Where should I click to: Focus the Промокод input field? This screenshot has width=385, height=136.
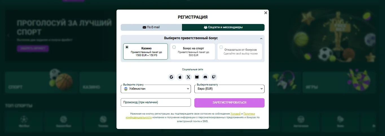pos(156,102)
